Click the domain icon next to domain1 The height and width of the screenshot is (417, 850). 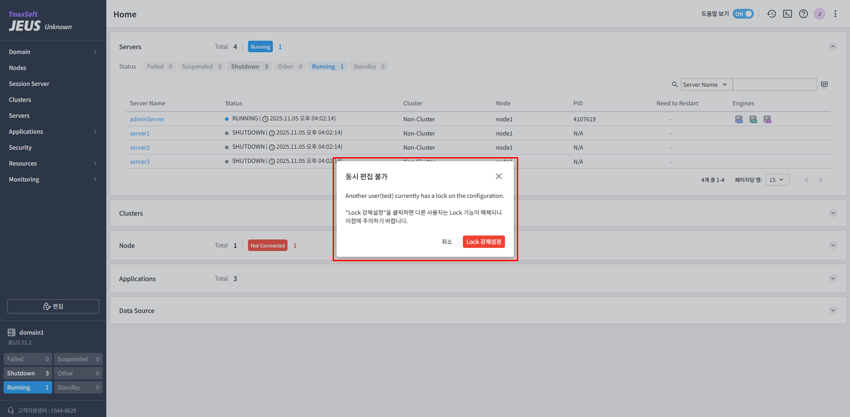pyautogui.click(x=11, y=332)
